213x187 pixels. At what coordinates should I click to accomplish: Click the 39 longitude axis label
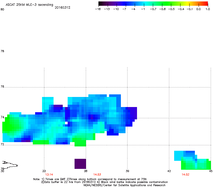[127, 171]
